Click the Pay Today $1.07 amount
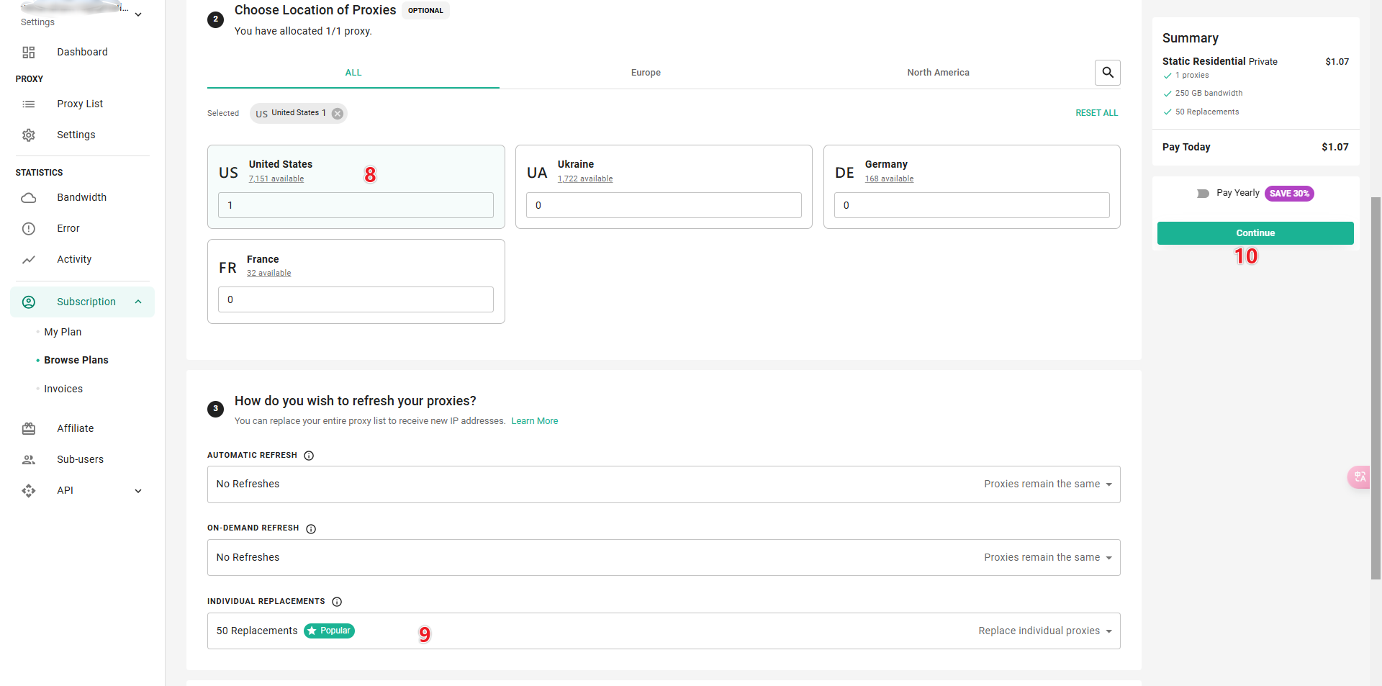 click(1334, 147)
